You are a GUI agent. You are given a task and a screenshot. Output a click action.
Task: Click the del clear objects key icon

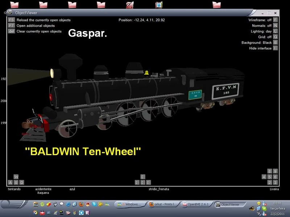[12, 31]
